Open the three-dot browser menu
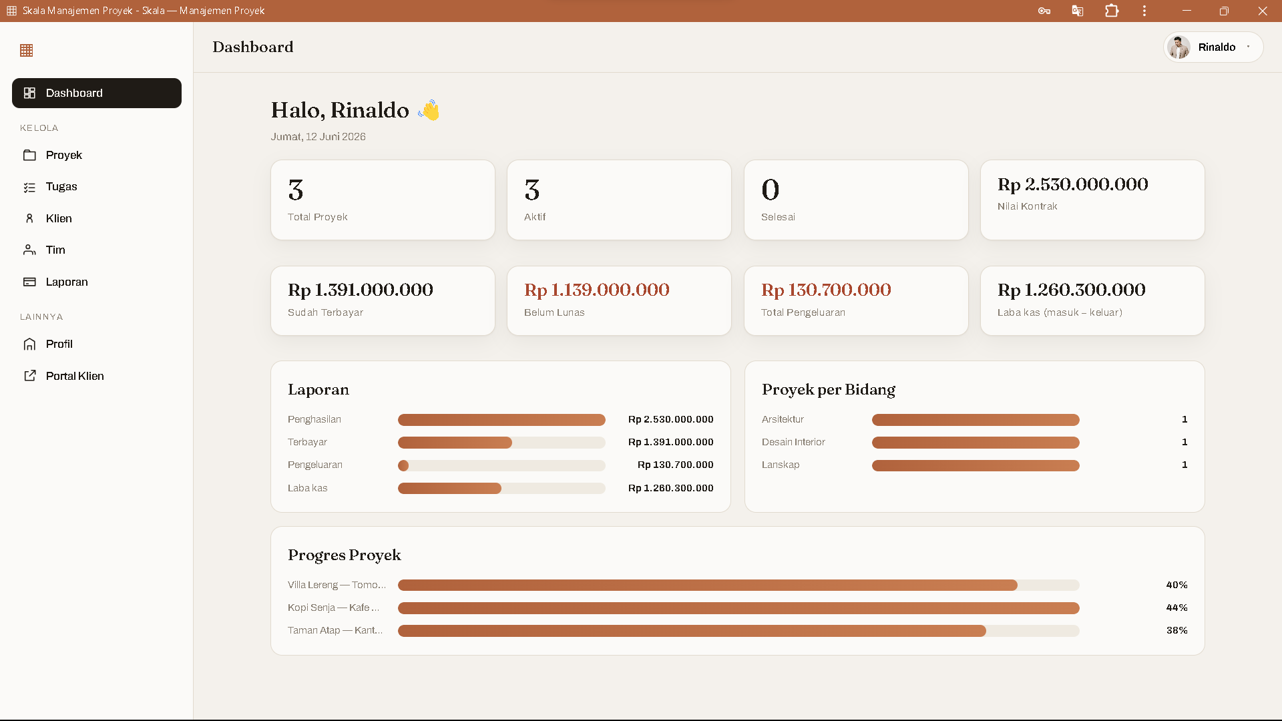The image size is (1282, 721). pos(1144,11)
